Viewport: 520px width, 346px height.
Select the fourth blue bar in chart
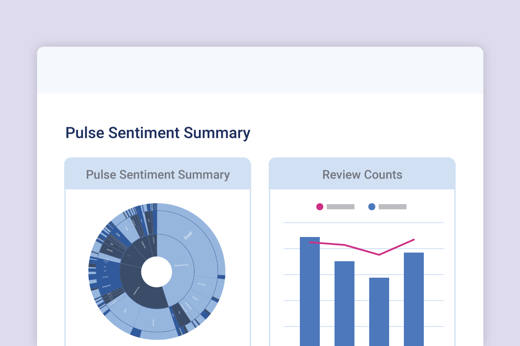414,298
